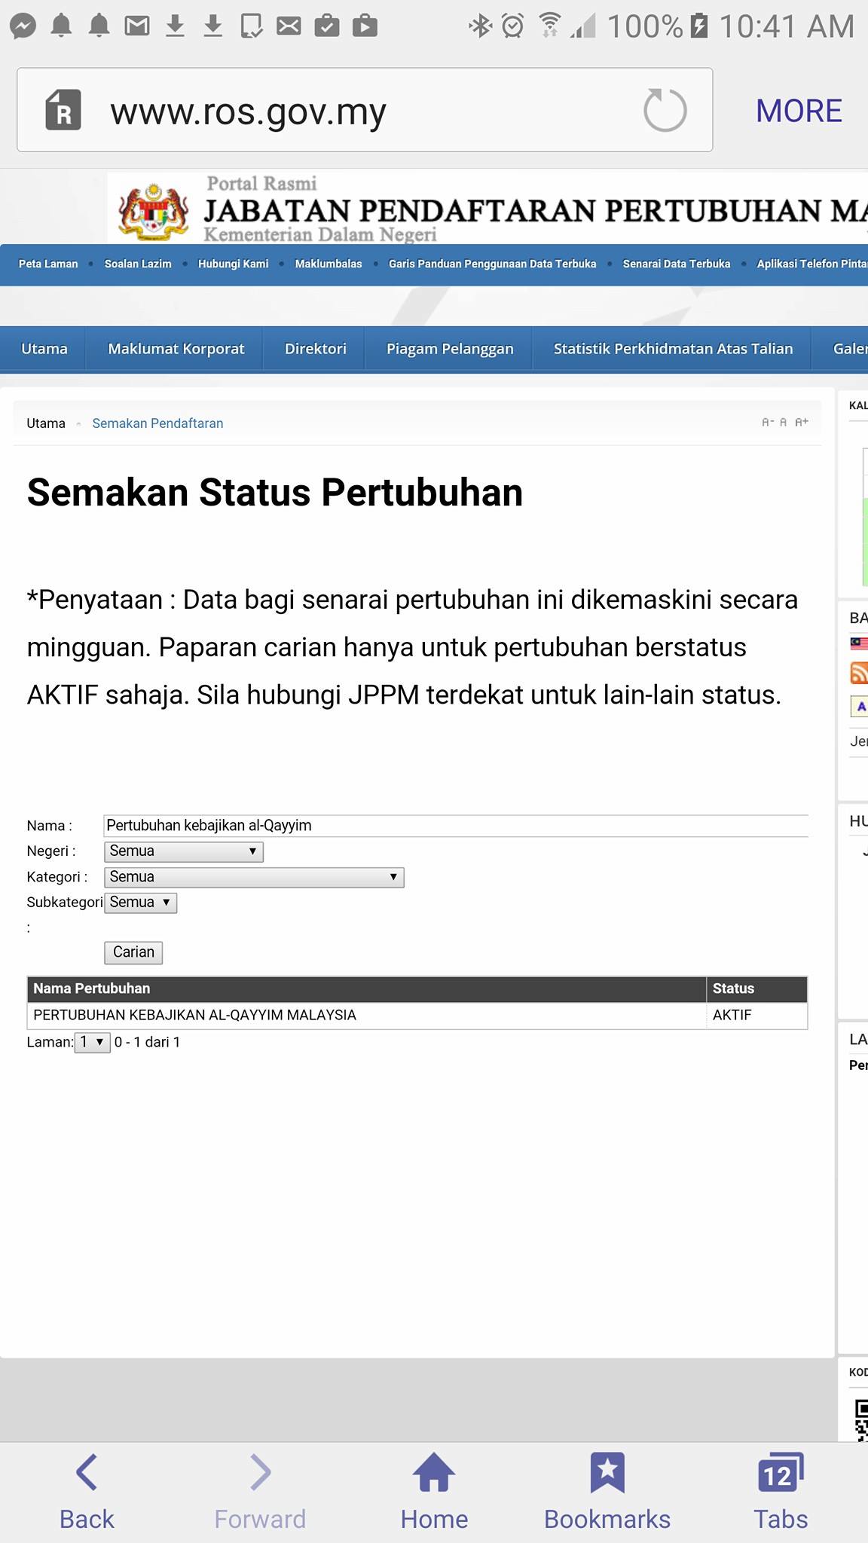Viewport: 868px width, 1543px height.
Task: Click Garis Panduan Penggunaan Data Terbuka link
Action: point(492,264)
